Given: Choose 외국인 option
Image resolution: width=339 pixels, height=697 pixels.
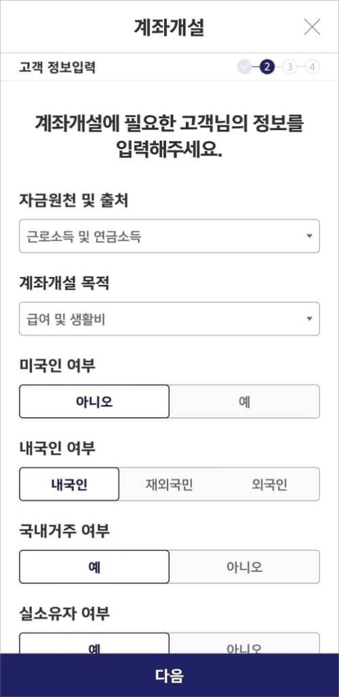Looking at the screenshot, I should point(270,484).
